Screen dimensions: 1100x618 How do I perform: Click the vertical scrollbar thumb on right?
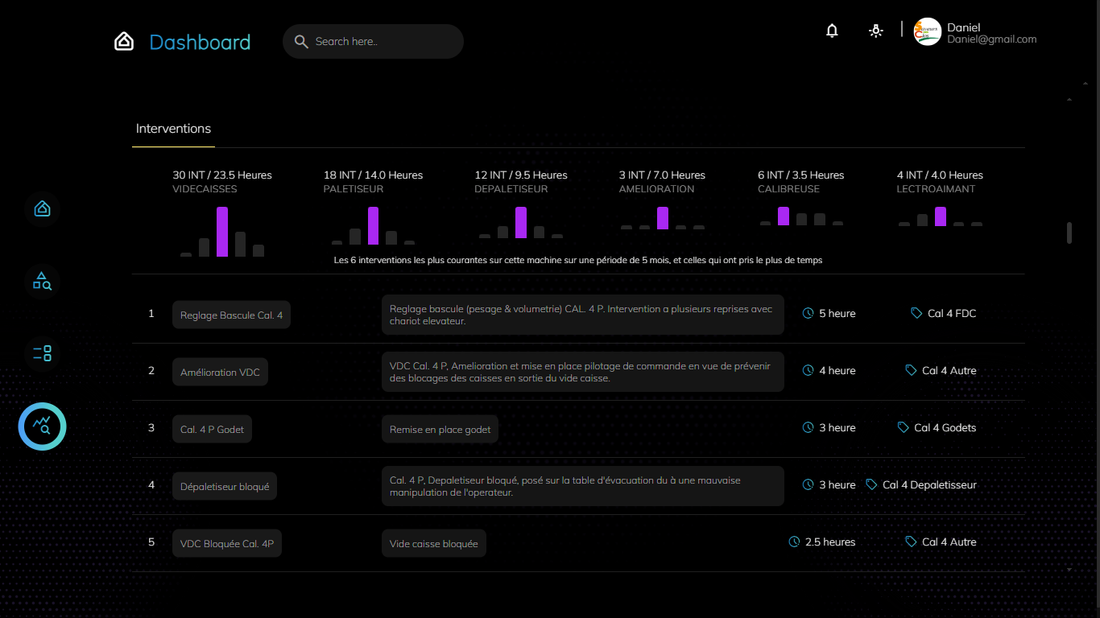coord(1069,233)
